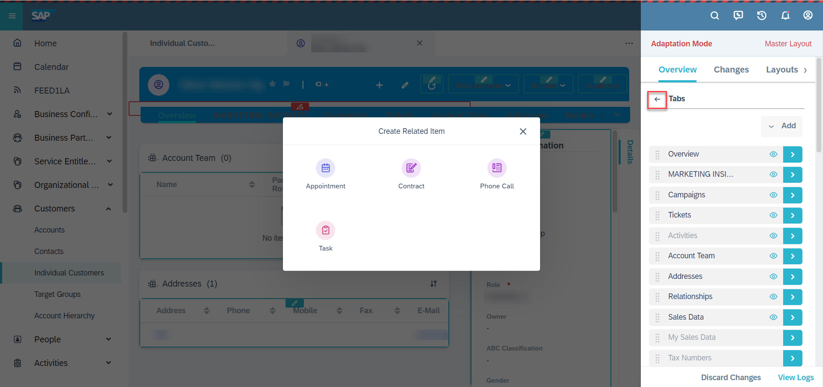
Task: Click the FEED1LA feed icon
Action: 18,90
